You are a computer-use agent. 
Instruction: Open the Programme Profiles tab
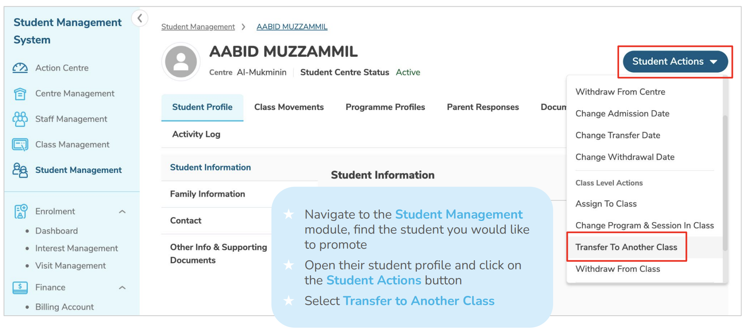pyautogui.click(x=385, y=107)
